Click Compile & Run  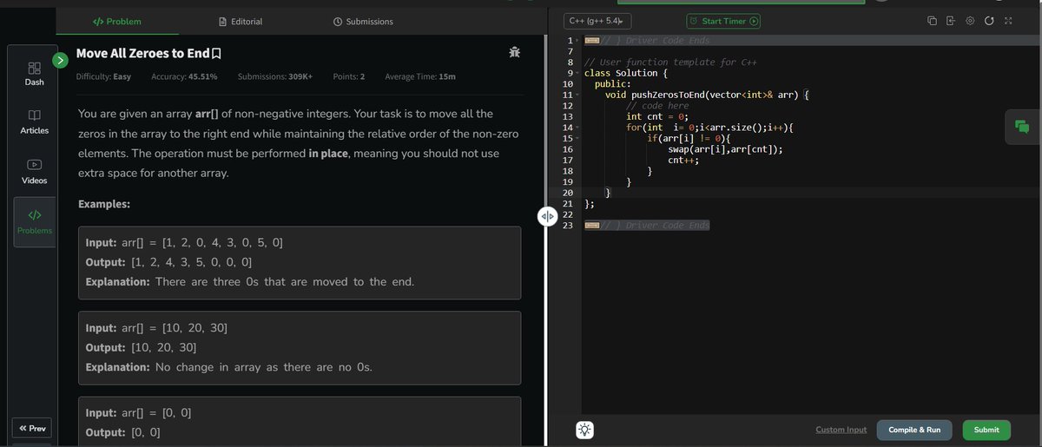pyautogui.click(x=914, y=430)
